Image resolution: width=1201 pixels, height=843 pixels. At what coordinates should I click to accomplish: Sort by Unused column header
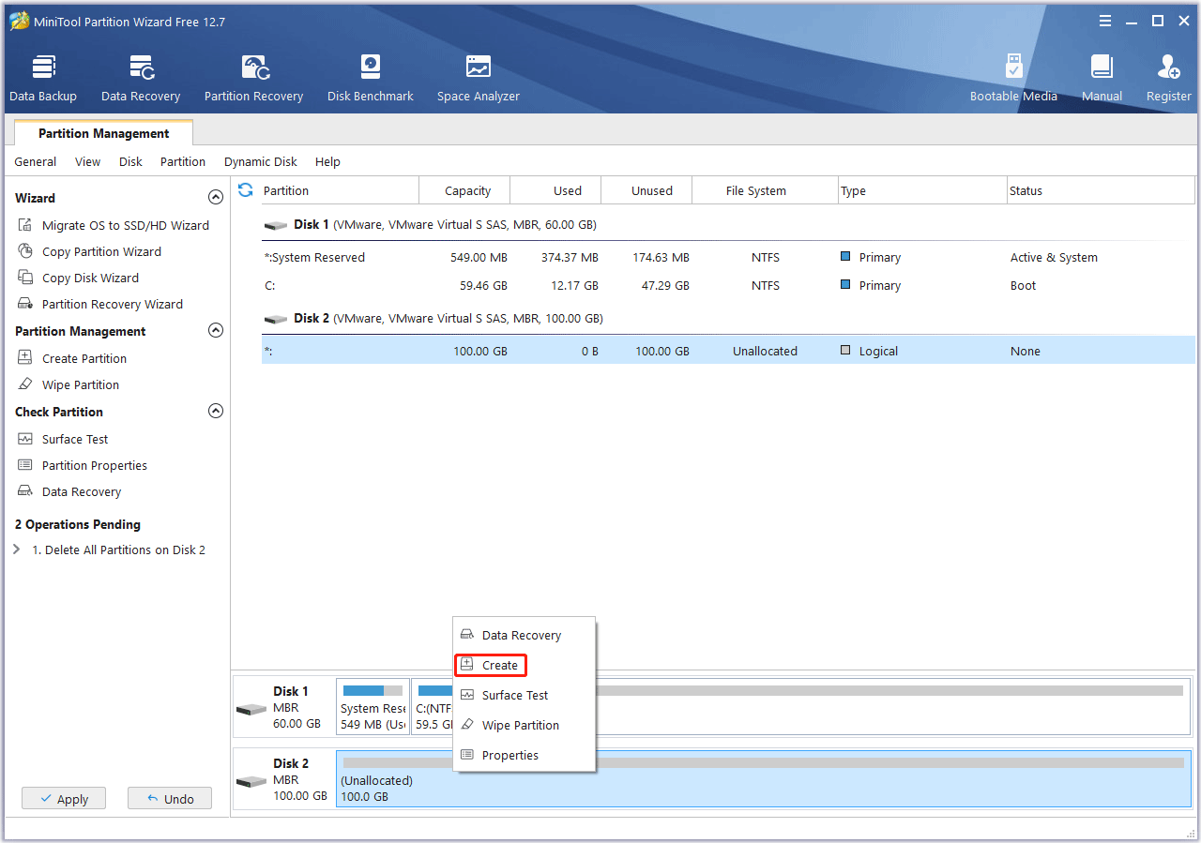[x=646, y=190]
